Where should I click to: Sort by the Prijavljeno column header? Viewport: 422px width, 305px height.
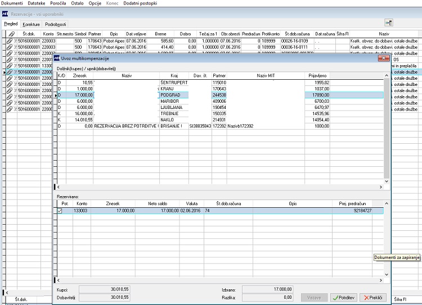(x=317, y=76)
